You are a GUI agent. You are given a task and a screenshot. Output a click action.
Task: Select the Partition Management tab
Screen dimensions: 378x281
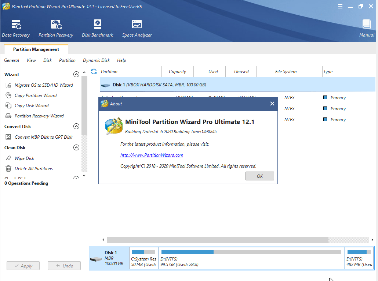(x=36, y=49)
